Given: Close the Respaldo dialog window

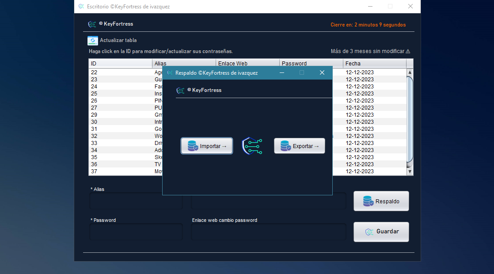Looking at the screenshot, I should tap(322, 73).
